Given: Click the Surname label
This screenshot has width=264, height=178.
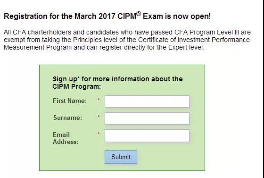Looking at the screenshot, I should pyautogui.click(x=68, y=118).
